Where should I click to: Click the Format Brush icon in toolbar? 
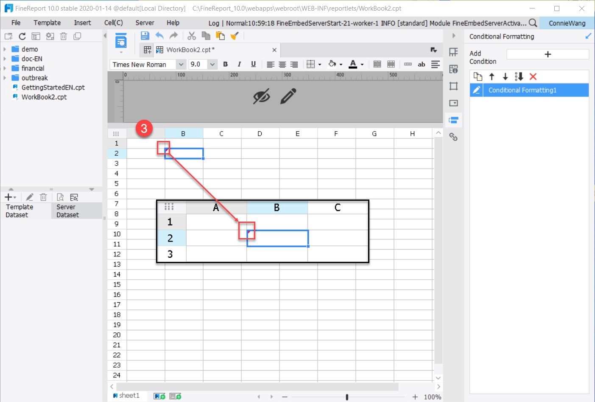point(235,36)
